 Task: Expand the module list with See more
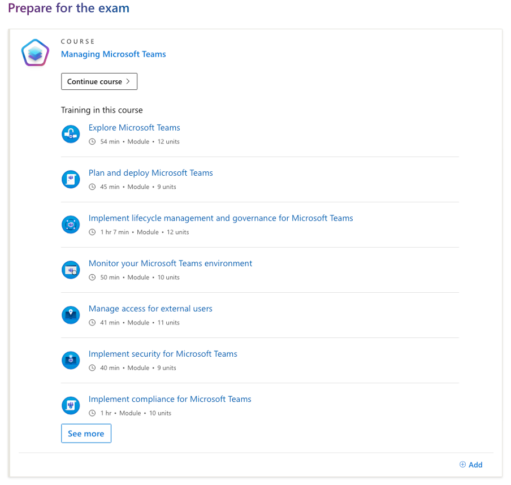[x=86, y=434]
